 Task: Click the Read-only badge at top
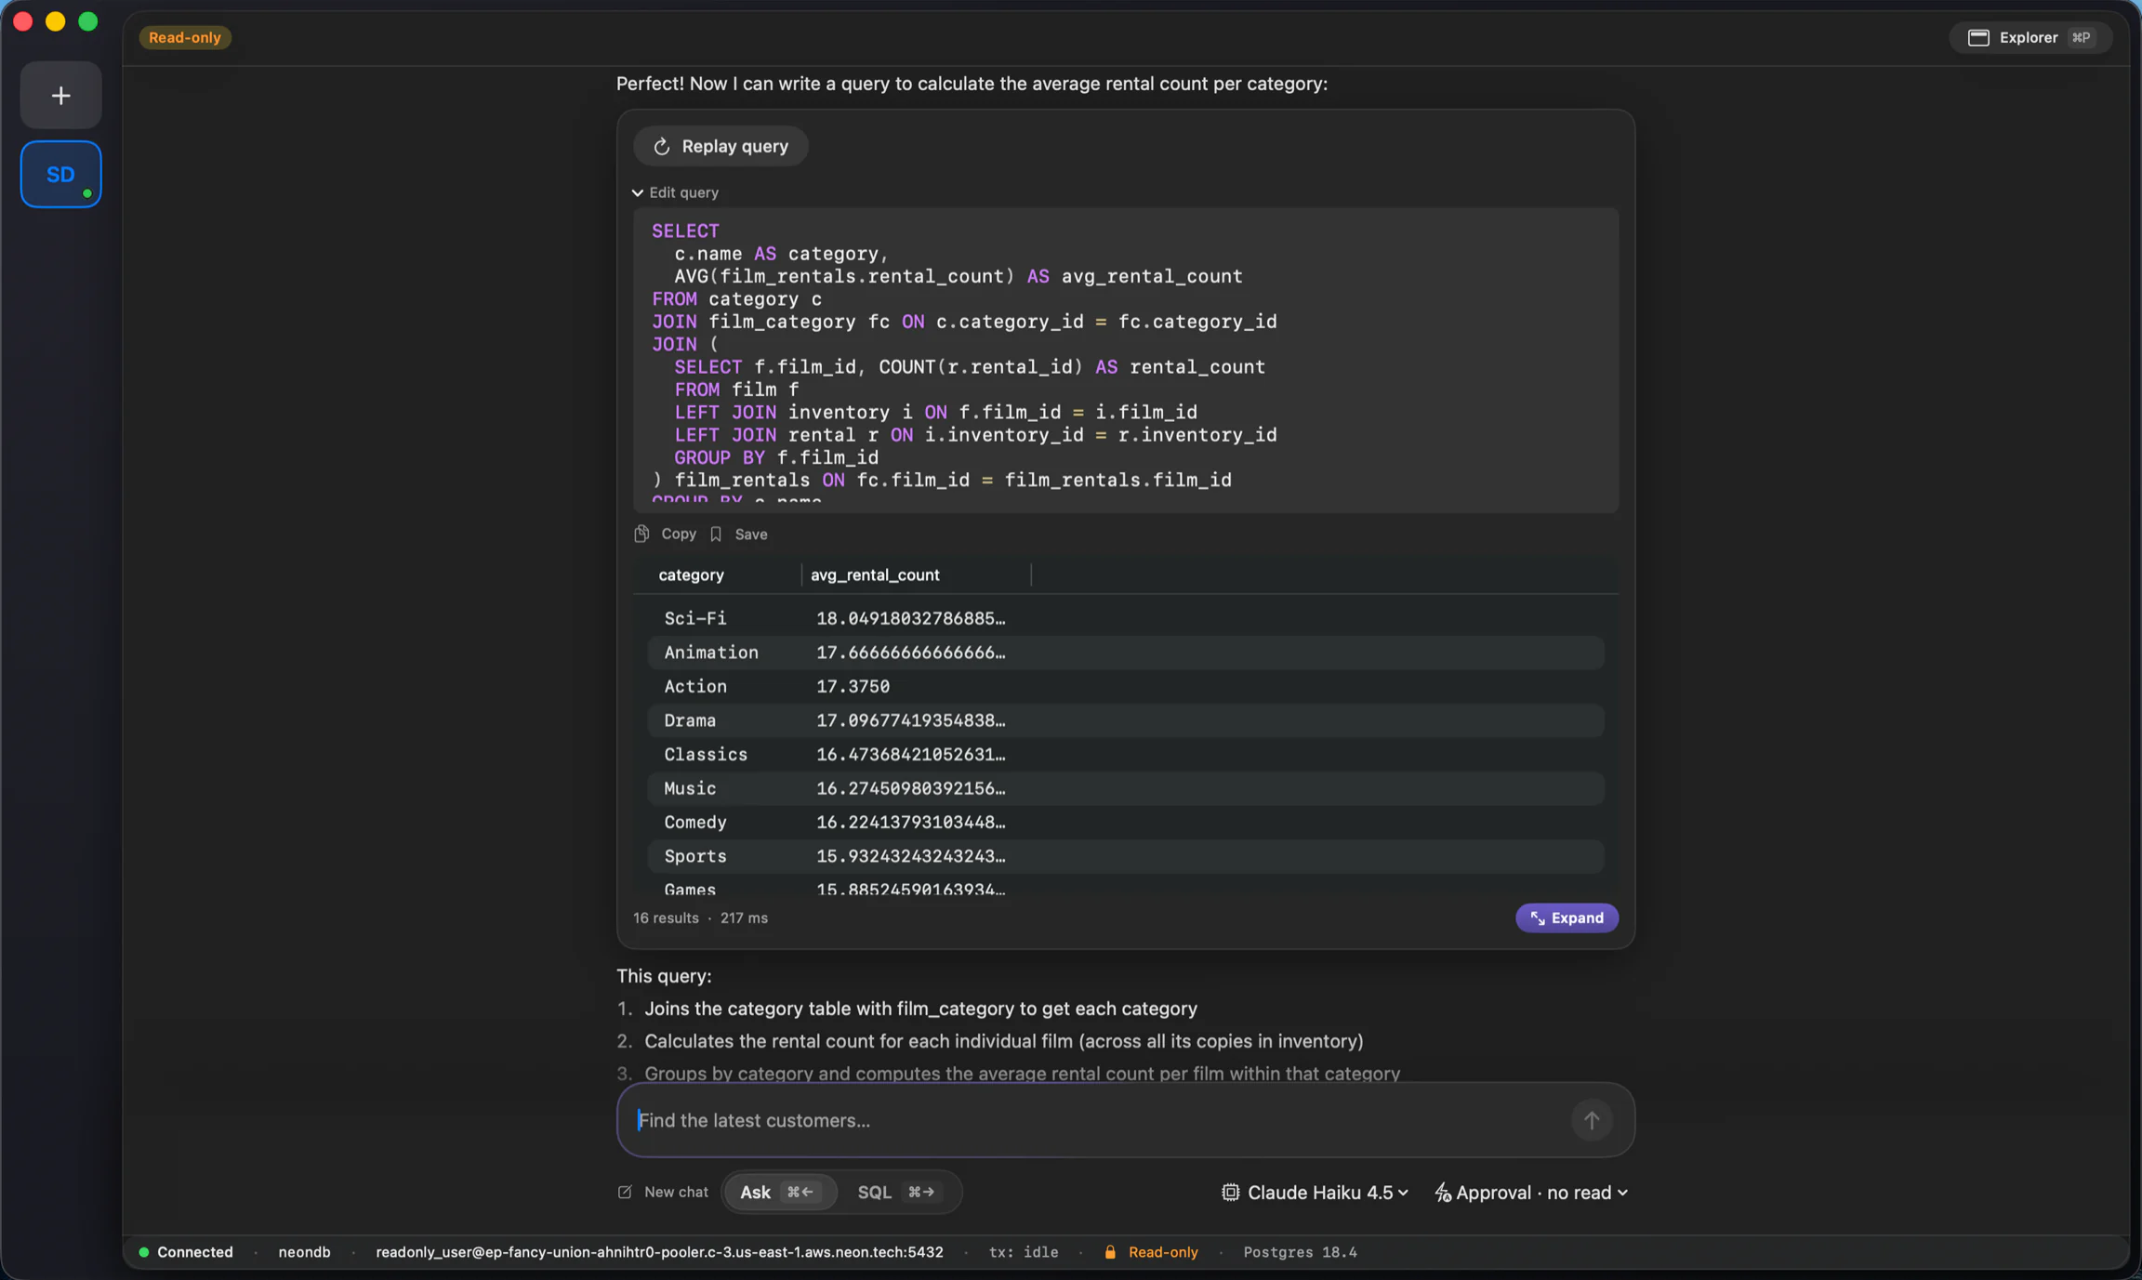pyautogui.click(x=184, y=37)
